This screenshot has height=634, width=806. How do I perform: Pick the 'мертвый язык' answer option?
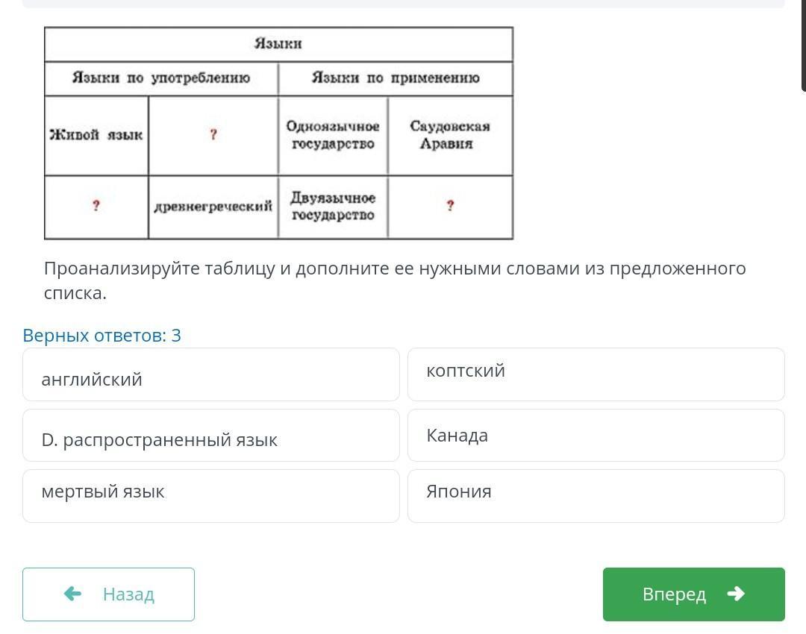(x=210, y=496)
